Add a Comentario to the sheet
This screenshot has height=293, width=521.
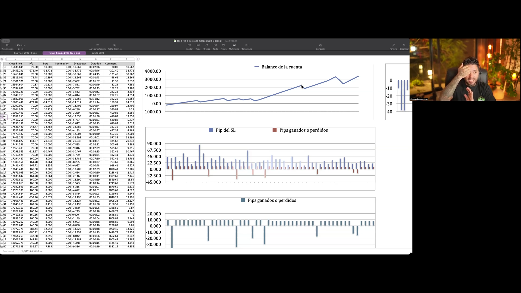247,45
